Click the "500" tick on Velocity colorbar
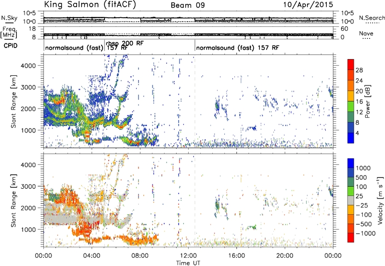385x266 pixels. (361, 178)
